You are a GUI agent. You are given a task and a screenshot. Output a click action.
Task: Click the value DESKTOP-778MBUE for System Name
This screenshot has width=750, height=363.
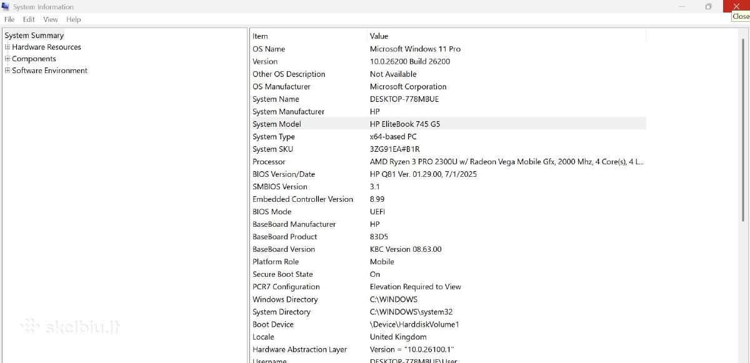404,99
